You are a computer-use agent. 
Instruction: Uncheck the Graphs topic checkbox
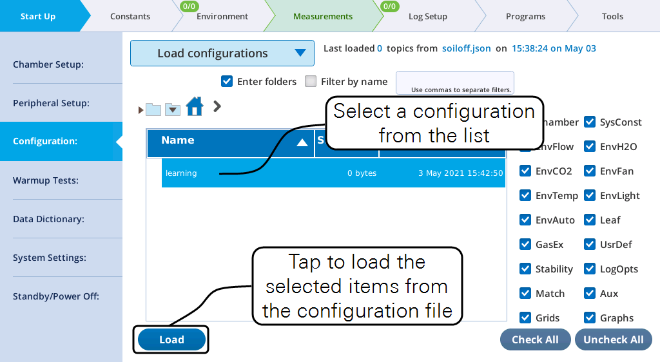[x=590, y=318]
